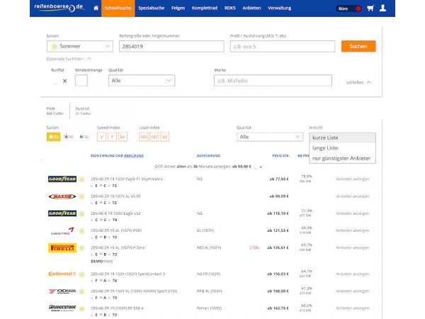Image resolution: width=425 pixels, height=319 pixels.
Task: Collapse the Optionale Suchfilter section
Action: click(x=69, y=59)
